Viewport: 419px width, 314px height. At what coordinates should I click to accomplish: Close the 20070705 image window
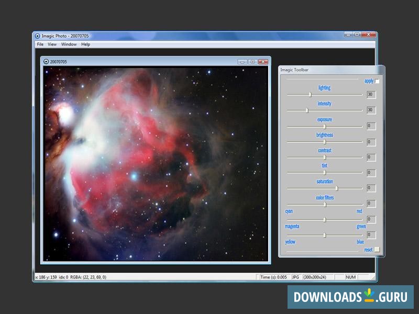[x=263, y=62]
